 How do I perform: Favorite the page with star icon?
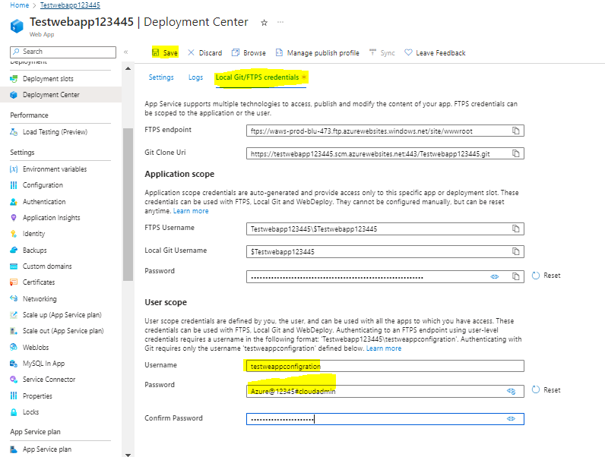tap(264, 23)
